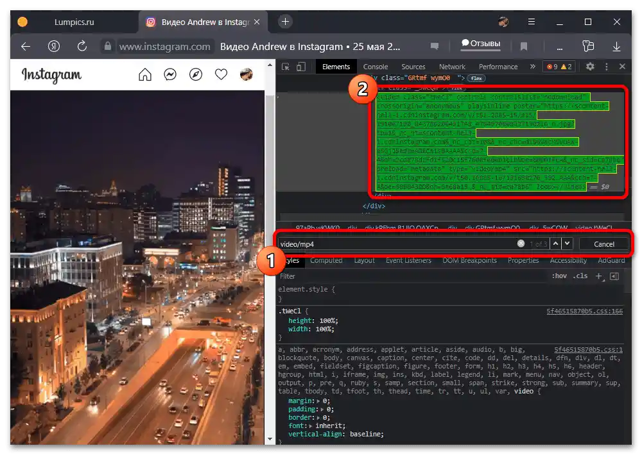Click the flex badge on GRtmf div
Image resolution: width=642 pixels, height=455 pixels.
[476, 78]
